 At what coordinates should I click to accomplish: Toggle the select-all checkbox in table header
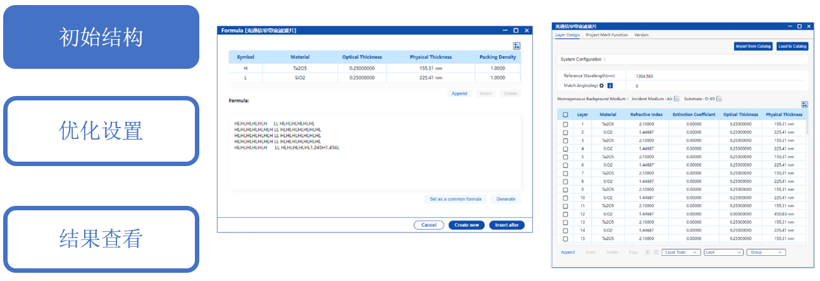point(565,115)
